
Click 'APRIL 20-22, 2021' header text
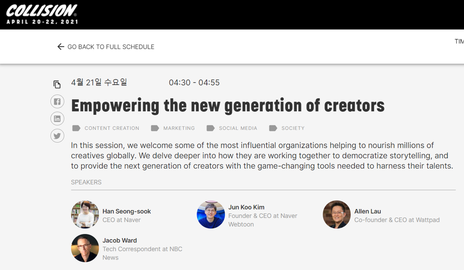42,22
